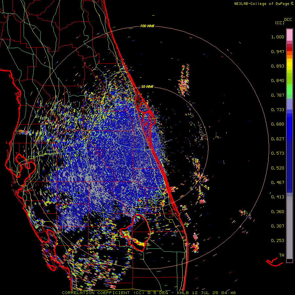The height and width of the screenshot is (295, 295).
Task: Click the [CC] label above the color scale
Action: point(280,23)
